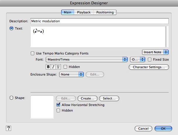Switch to the Playback tab

[84, 12]
